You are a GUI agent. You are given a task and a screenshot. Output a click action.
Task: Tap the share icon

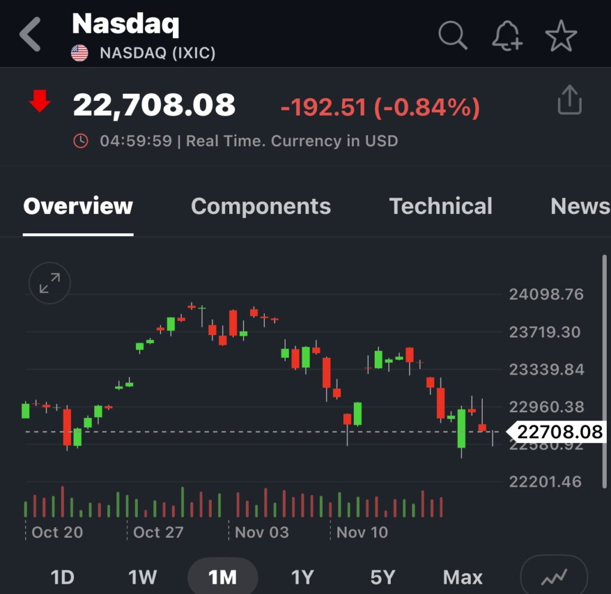tap(569, 100)
